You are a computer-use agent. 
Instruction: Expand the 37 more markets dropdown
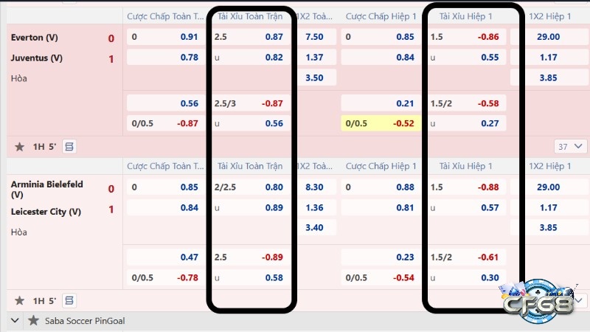pos(570,146)
